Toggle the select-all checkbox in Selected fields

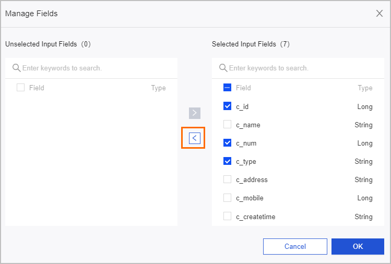(x=228, y=88)
